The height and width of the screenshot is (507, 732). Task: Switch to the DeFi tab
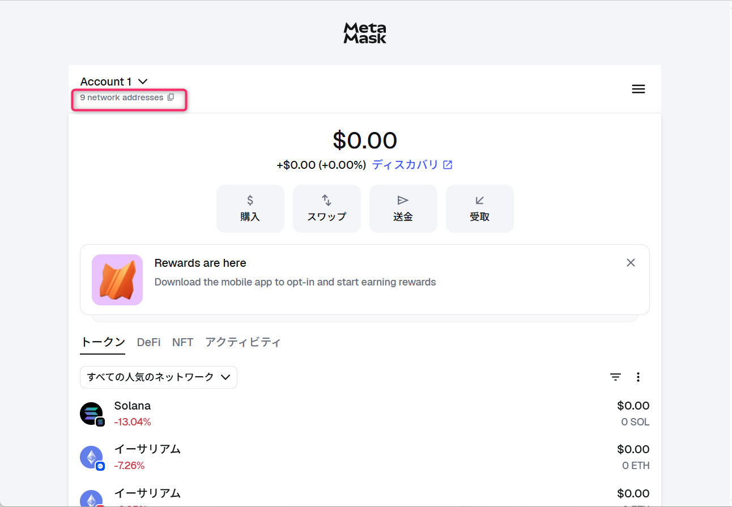click(x=148, y=342)
